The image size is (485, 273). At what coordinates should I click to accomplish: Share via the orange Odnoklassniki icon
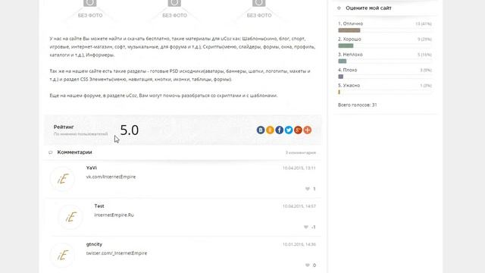click(270, 130)
